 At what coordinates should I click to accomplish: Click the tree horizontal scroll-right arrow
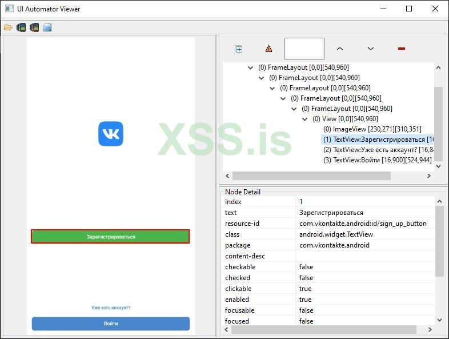[428, 176]
